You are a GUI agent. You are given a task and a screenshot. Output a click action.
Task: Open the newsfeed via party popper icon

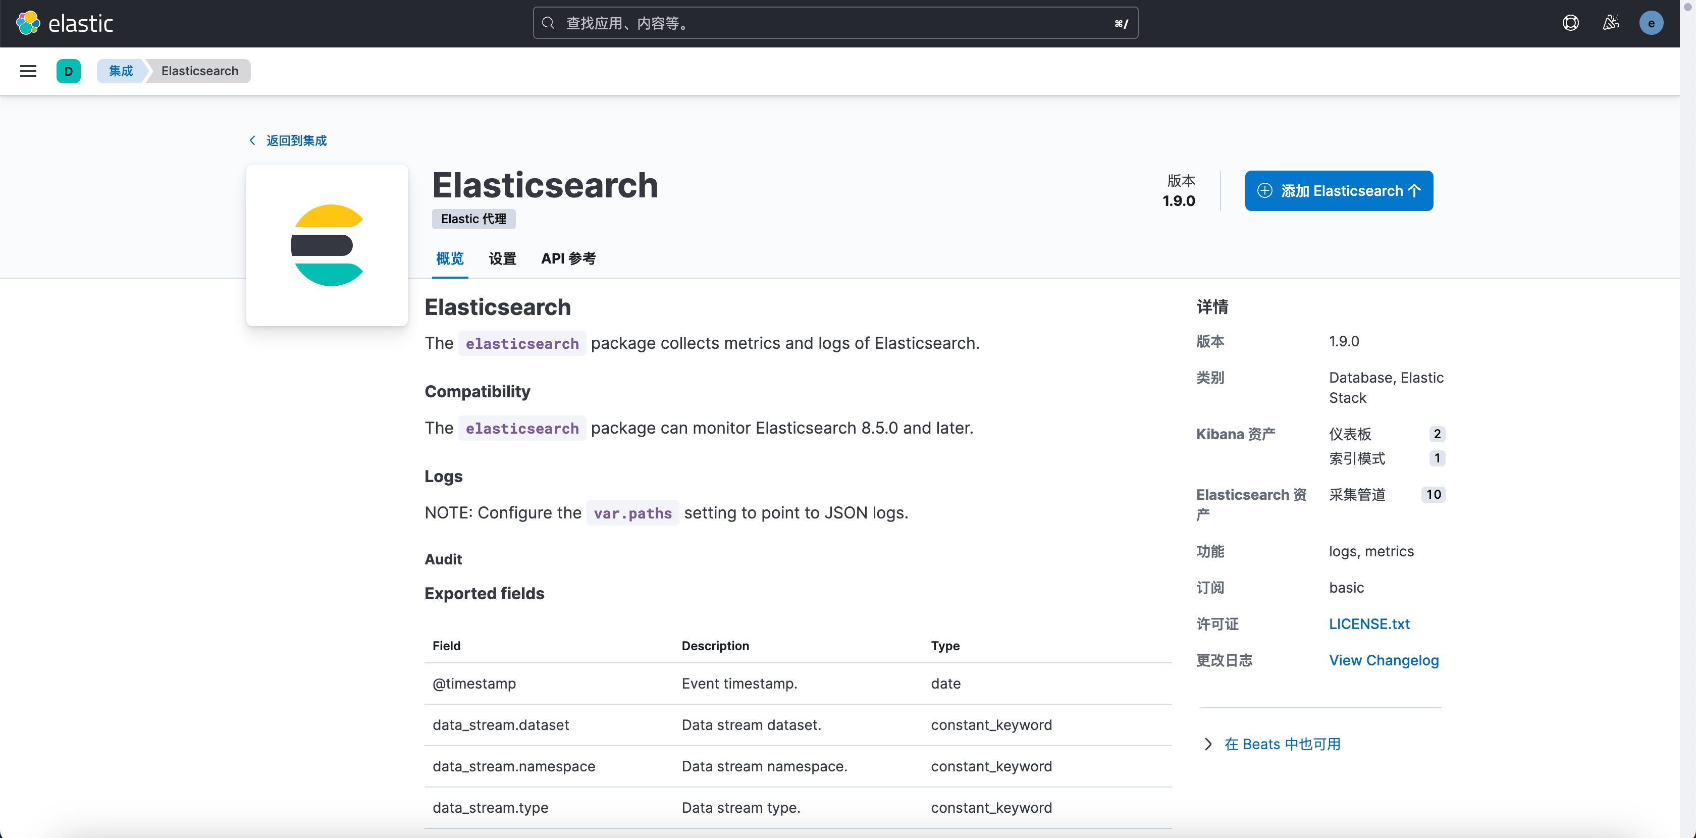[1611, 22]
